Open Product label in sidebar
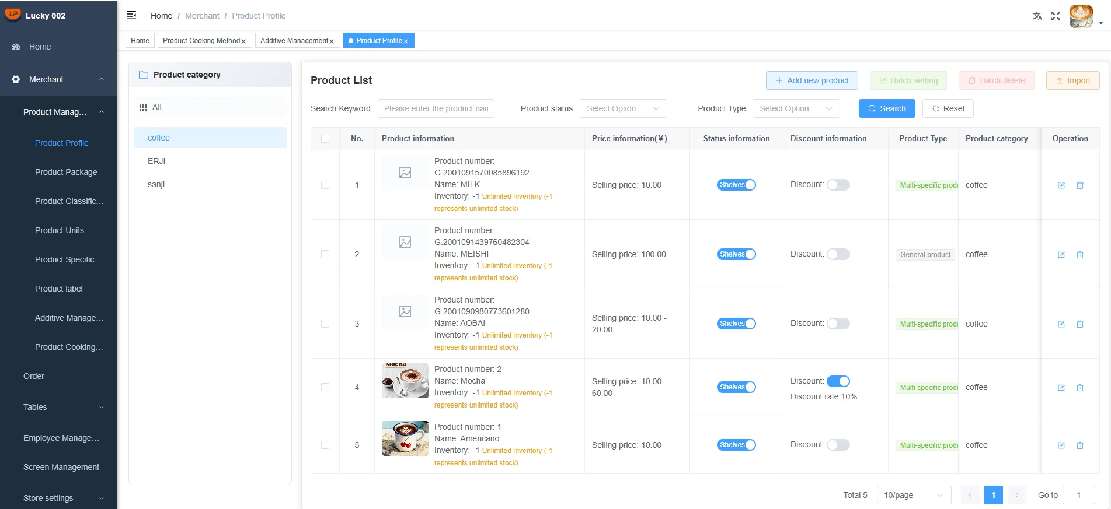Image resolution: width=1111 pixels, height=509 pixels. click(59, 289)
